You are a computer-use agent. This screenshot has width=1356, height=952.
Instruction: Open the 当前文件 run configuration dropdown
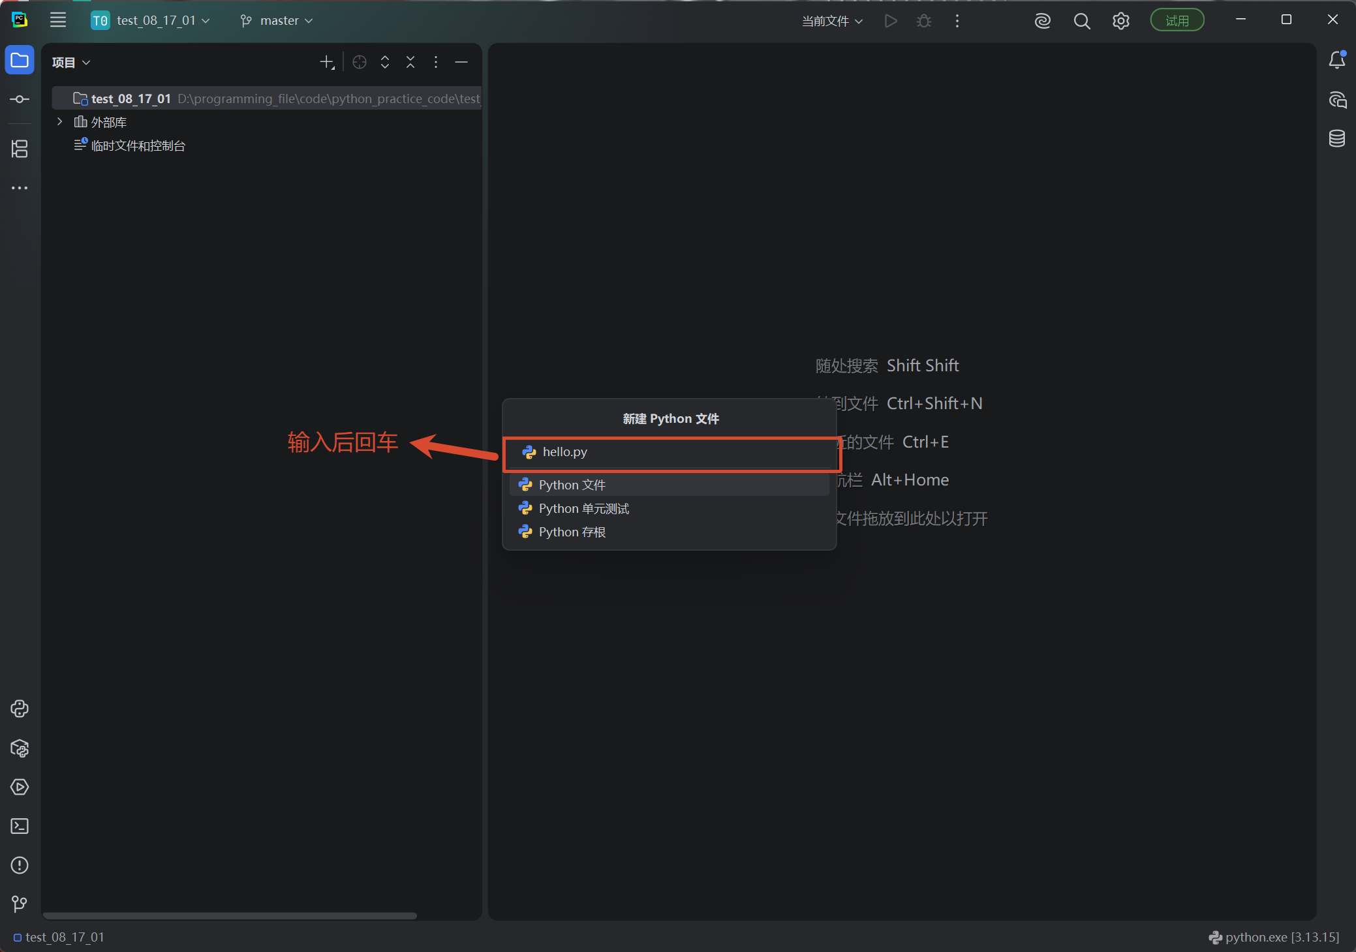[x=832, y=21]
